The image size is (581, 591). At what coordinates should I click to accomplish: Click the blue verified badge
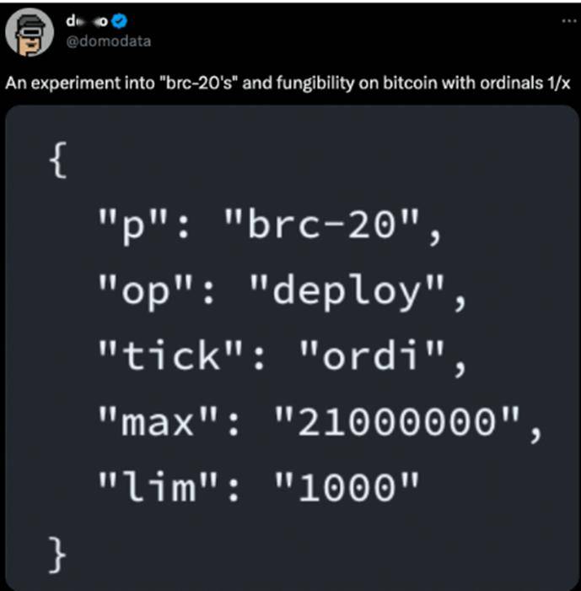point(120,21)
